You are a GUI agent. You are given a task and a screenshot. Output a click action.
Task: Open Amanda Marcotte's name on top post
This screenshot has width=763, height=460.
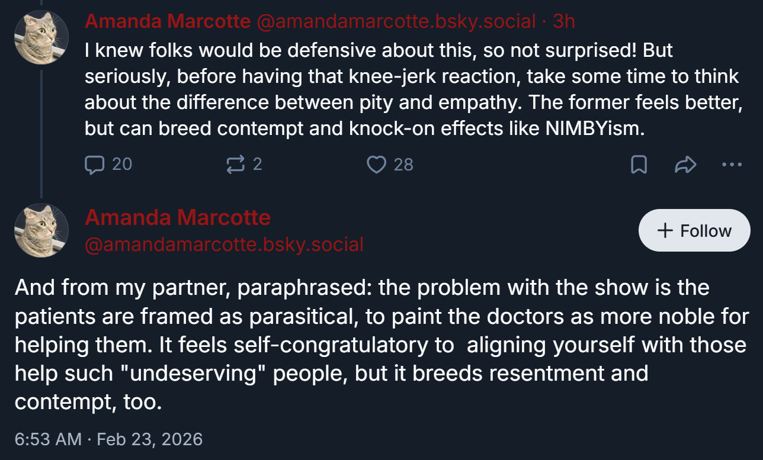[x=168, y=21]
